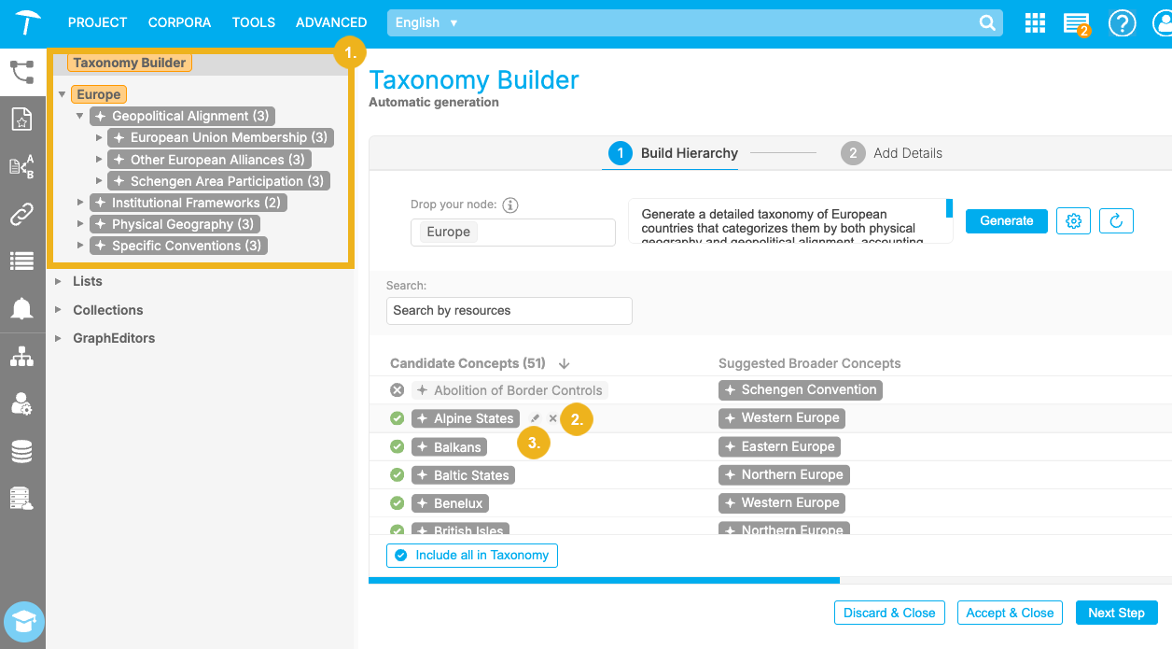Open the English language dropdown
1172x649 pixels.
[x=426, y=22]
